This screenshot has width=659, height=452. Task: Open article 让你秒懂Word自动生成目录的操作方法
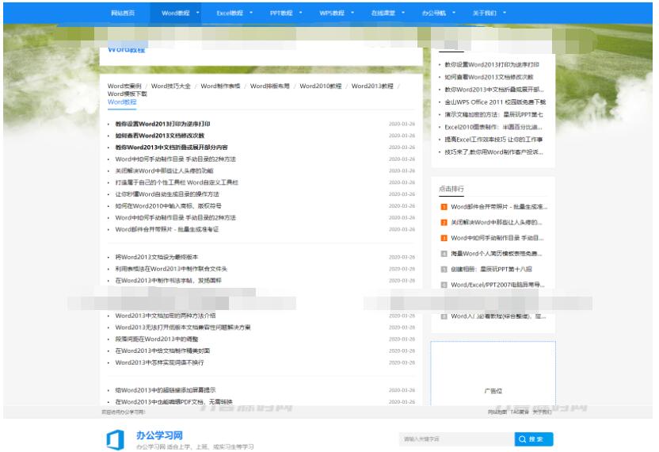167,194
